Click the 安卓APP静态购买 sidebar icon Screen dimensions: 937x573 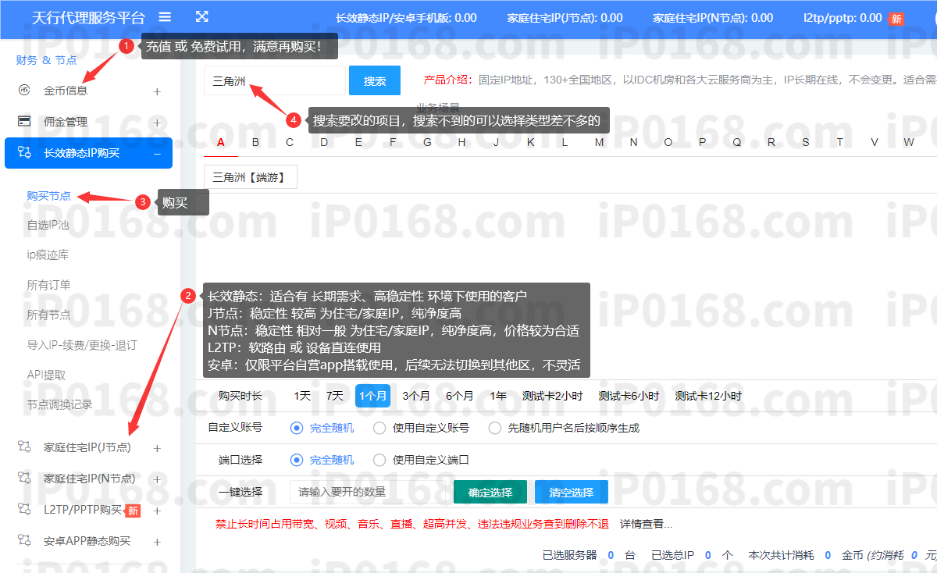pos(24,541)
